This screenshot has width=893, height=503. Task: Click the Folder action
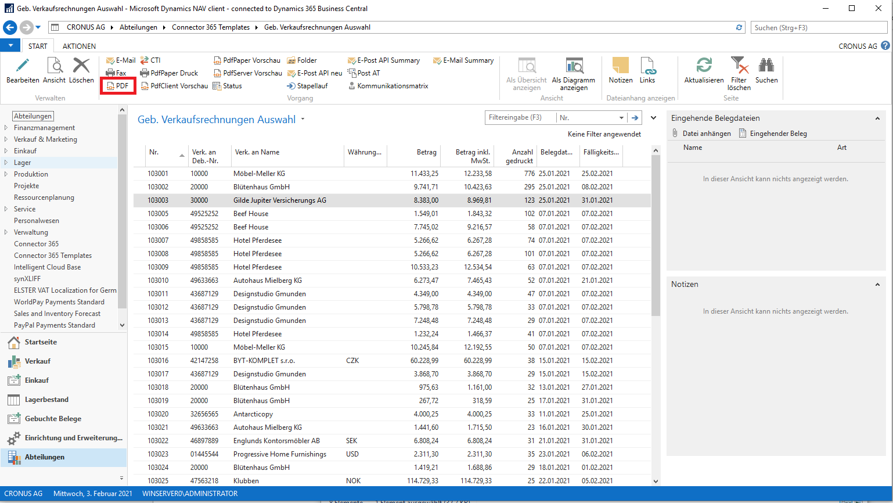click(x=302, y=60)
